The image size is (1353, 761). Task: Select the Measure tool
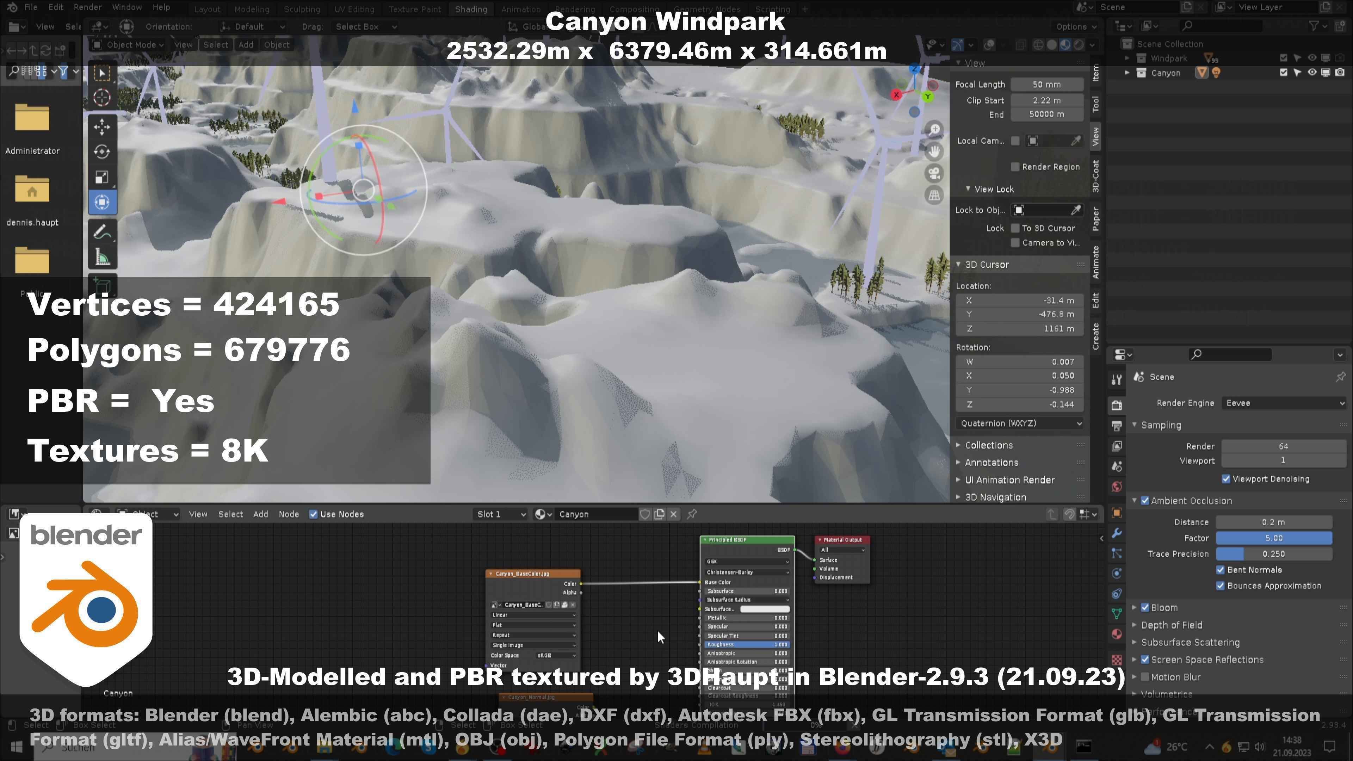[x=102, y=257]
